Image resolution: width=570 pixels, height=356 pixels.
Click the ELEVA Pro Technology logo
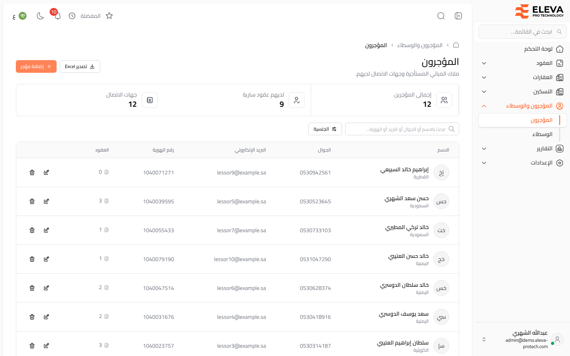[x=539, y=11]
